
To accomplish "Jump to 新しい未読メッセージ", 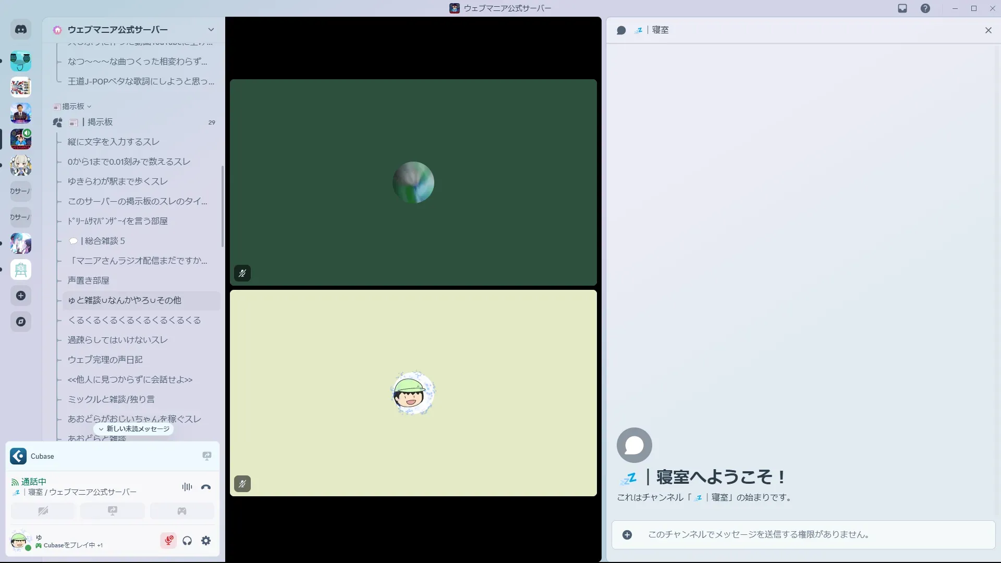I will (133, 429).
